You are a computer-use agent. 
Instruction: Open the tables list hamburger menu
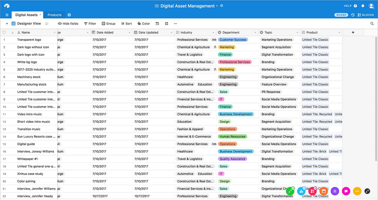[x=7, y=15]
